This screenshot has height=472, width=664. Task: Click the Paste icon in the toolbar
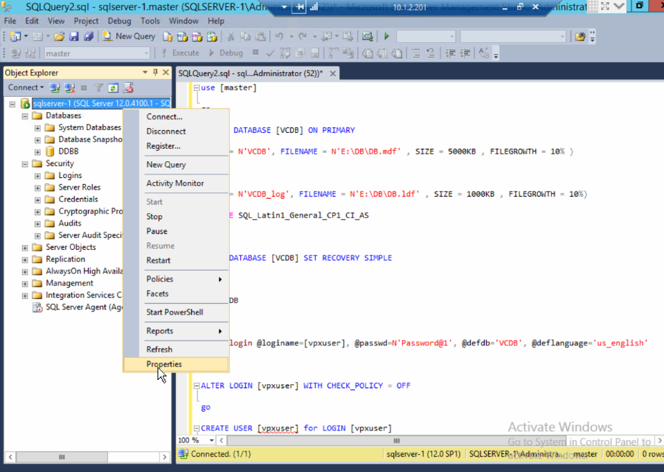click(x=260, y=37)
